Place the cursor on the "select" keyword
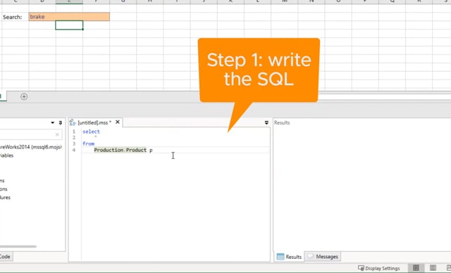Screen dimensions: 451x273 (x=91, y=132)
